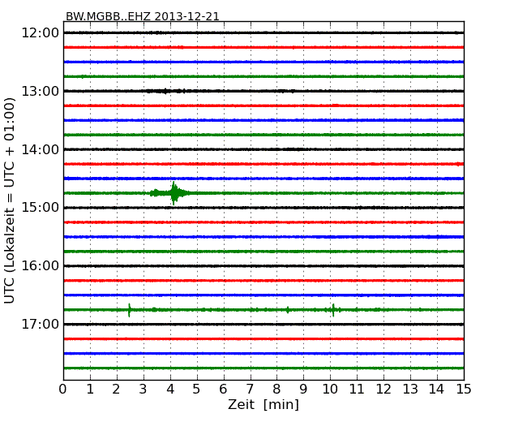Select the 16:00 time label

(x=41, y=266)
